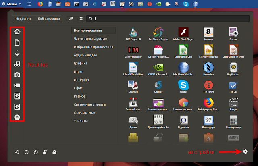Viewport: 258px width, 166px height.
Task: Open the Music folder shortcut
Action: pyautogui.click(x=17, y=64)
